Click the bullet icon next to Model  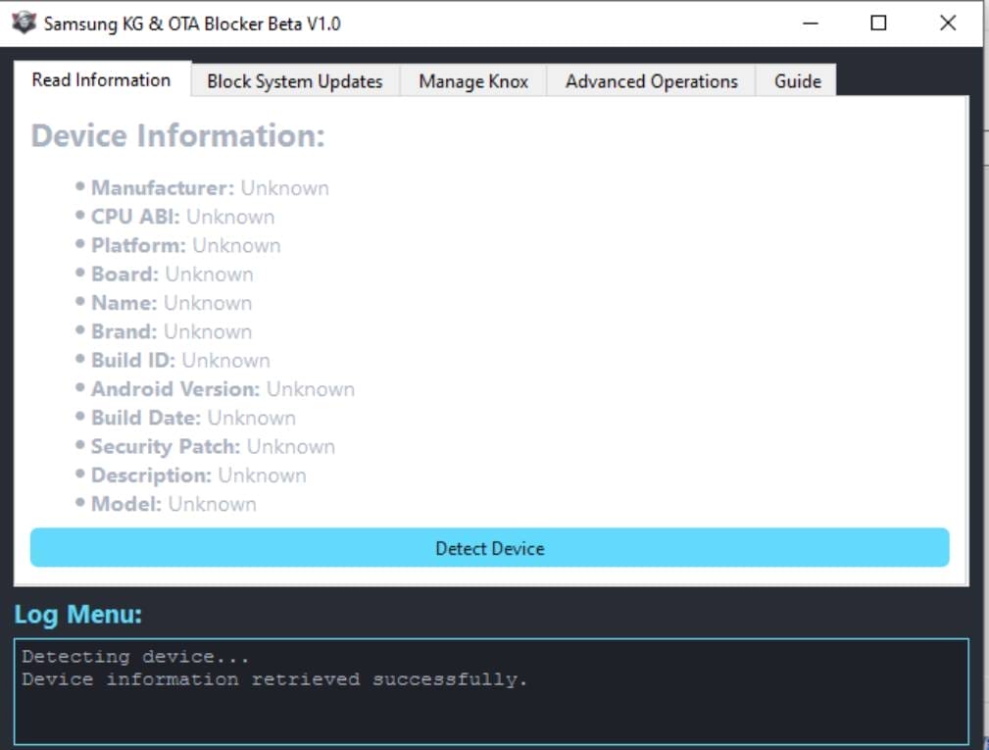pyautogui.click(x=80, y=503)
